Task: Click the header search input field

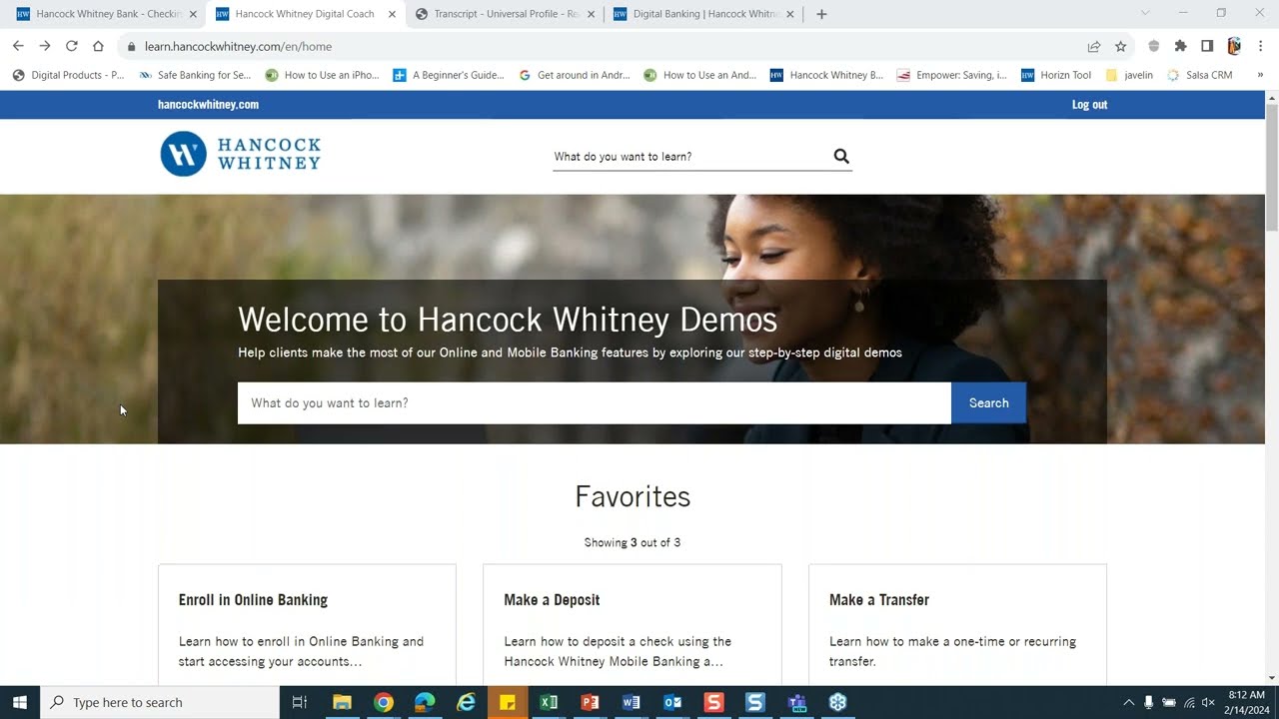Action: click(689, 157)
